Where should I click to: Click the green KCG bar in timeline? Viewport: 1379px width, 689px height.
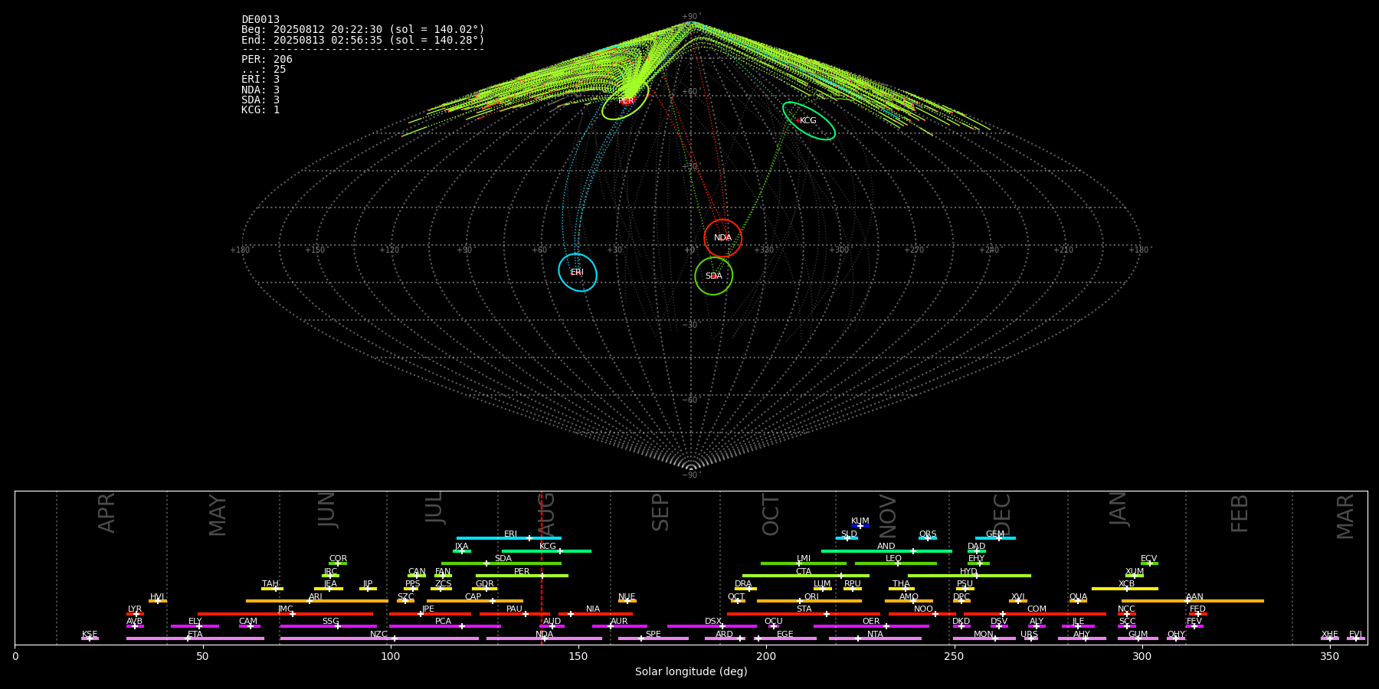(x=546, y=550)
